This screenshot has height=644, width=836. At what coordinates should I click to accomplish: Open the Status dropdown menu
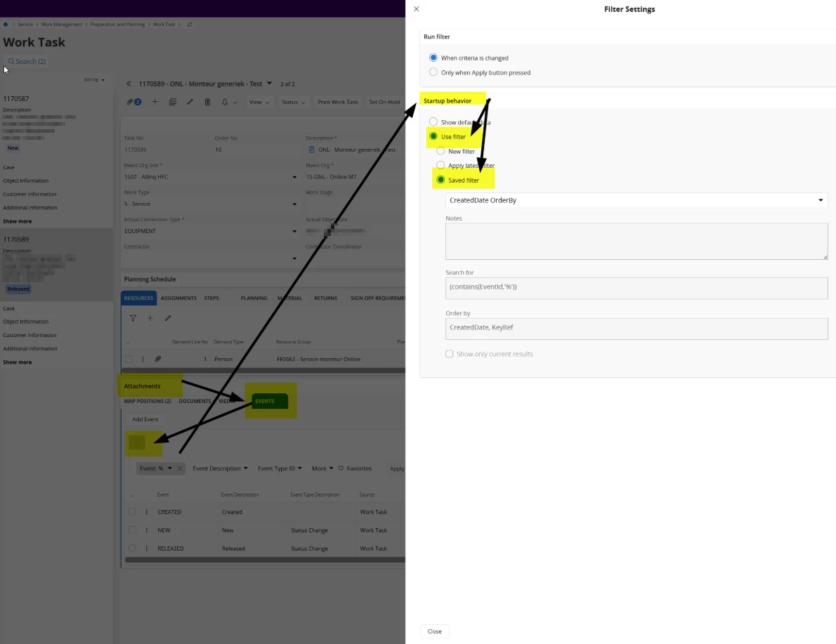tap(293, 102)
